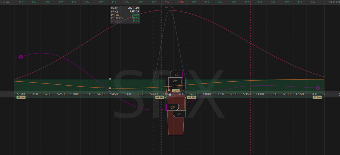Click the 5250 price axis label
The image size is (340, 155).
click(61, 94)
